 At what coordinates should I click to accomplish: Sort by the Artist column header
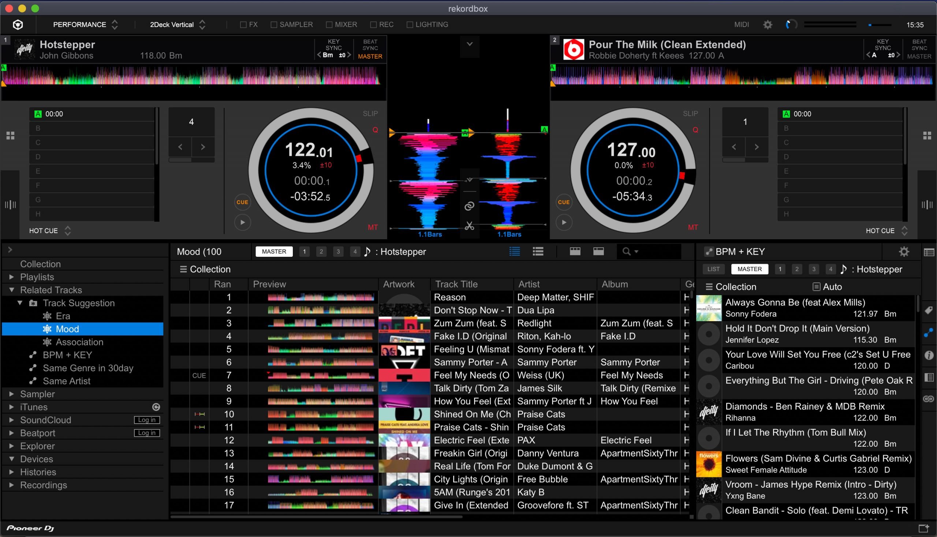pyautogui.click(x=555, y=284)
